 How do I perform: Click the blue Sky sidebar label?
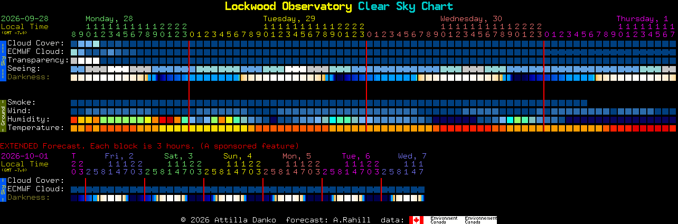click(3, 60)
